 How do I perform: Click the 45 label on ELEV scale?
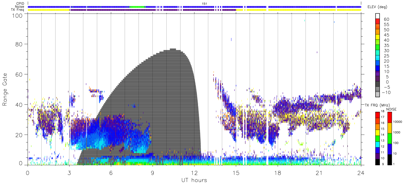386,35
